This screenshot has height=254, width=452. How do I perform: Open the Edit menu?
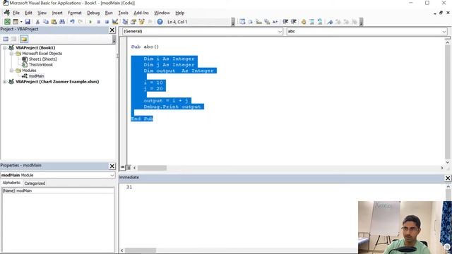pos(28,13)
